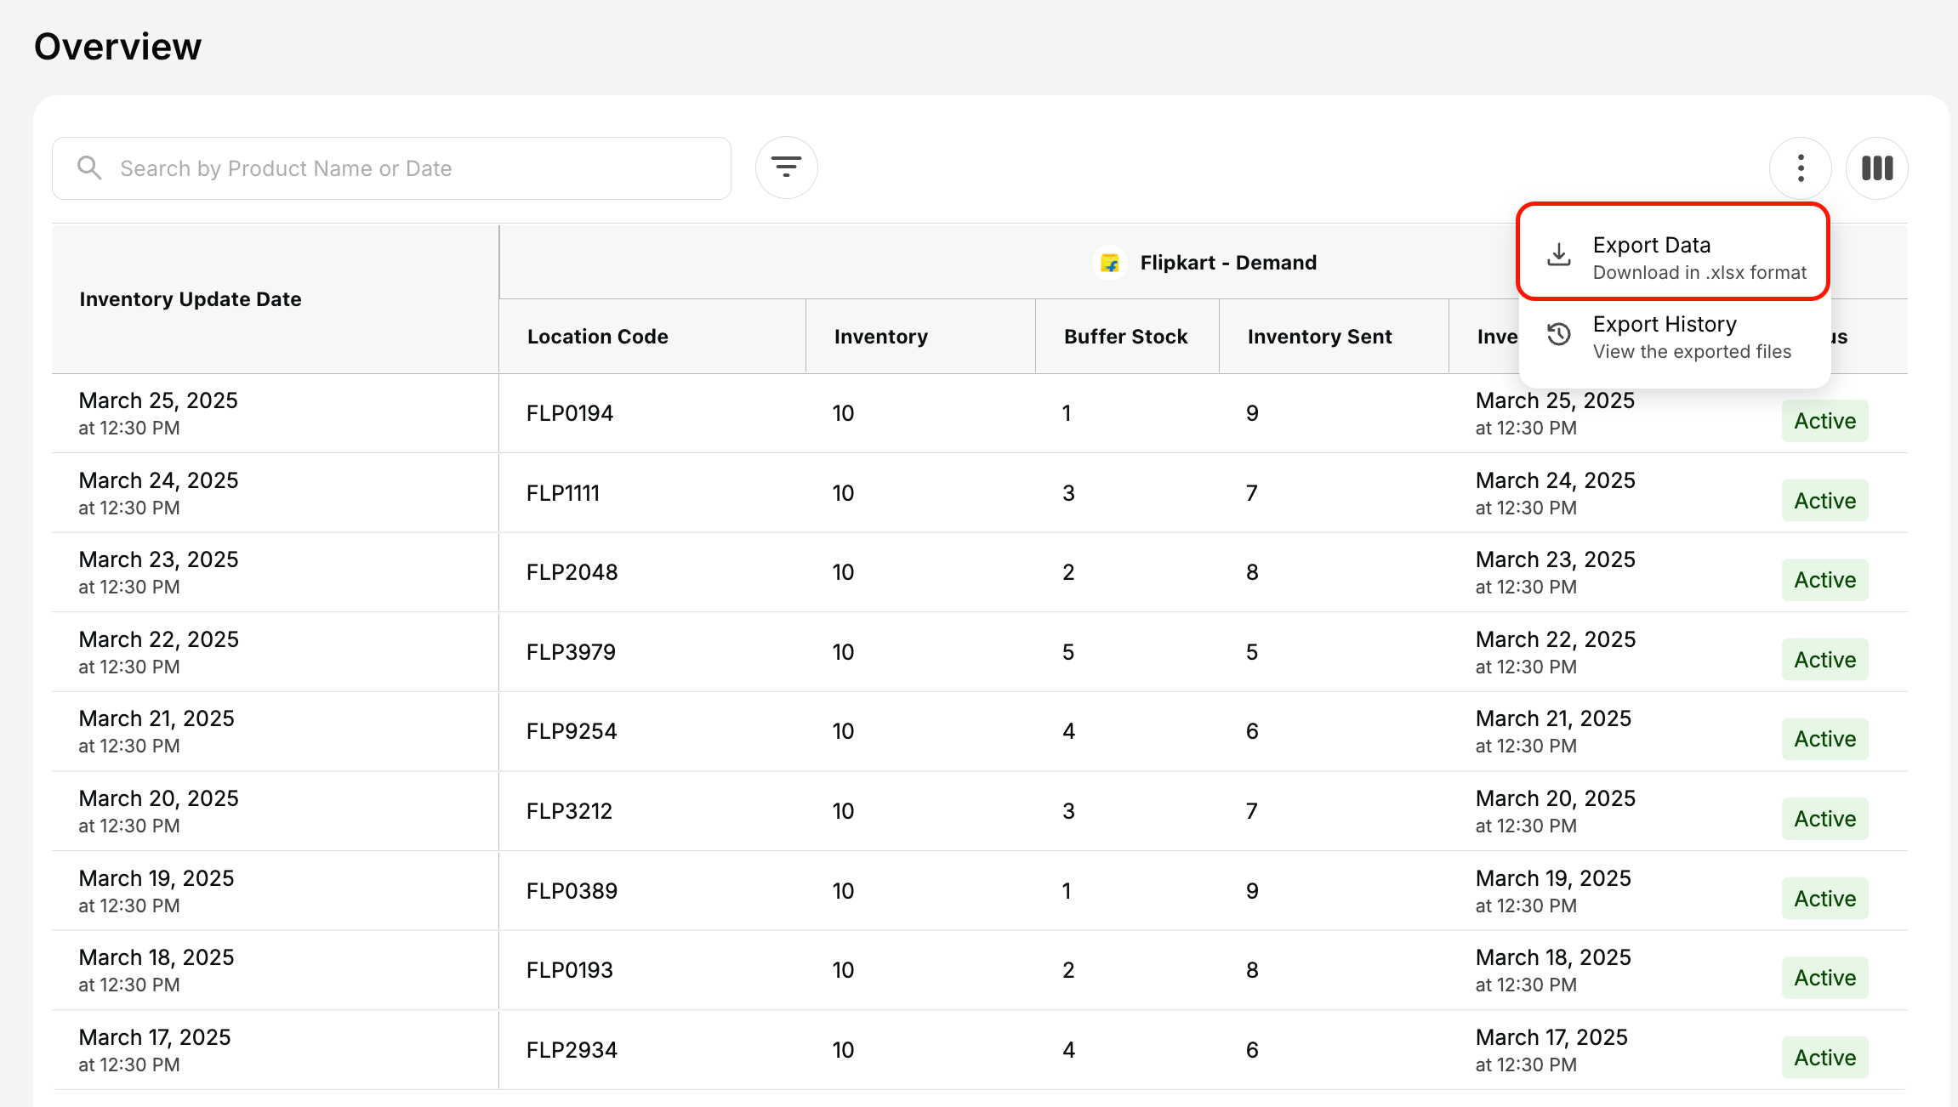Select location code FLP3212
Screen dimensions: 1958x1107
click(x=570, y=811)
